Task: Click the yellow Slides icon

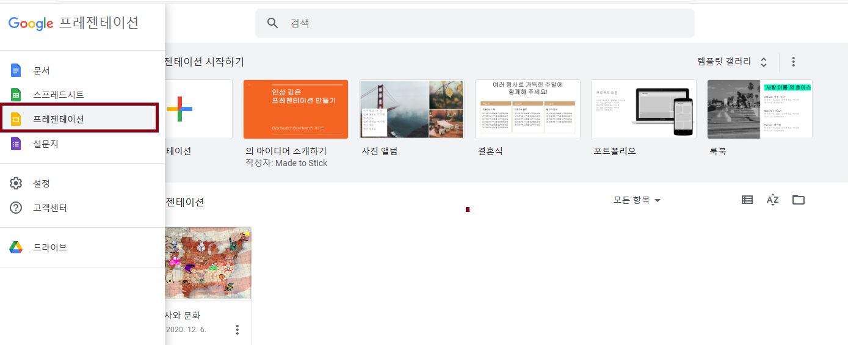Action: click(16, 119)
